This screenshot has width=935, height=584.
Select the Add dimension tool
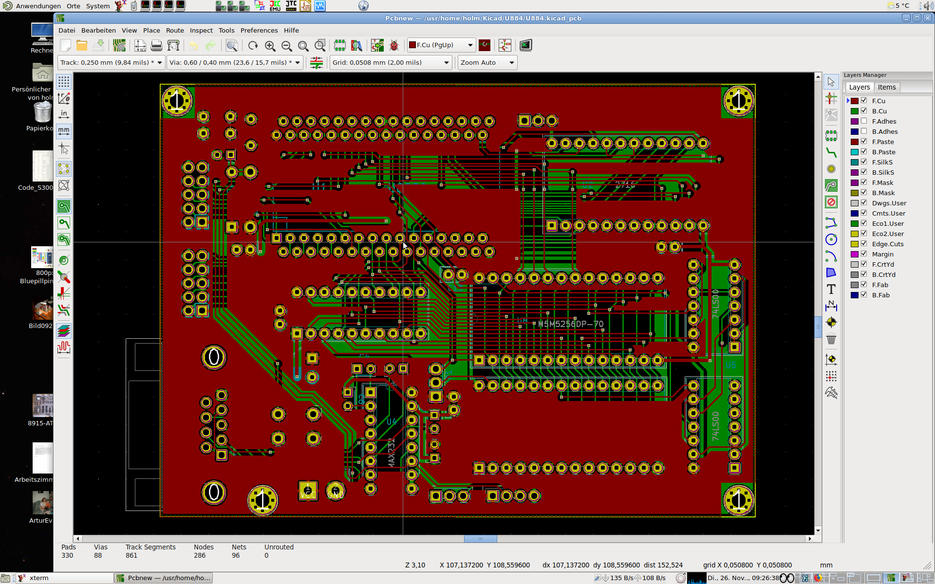(831, 306)
